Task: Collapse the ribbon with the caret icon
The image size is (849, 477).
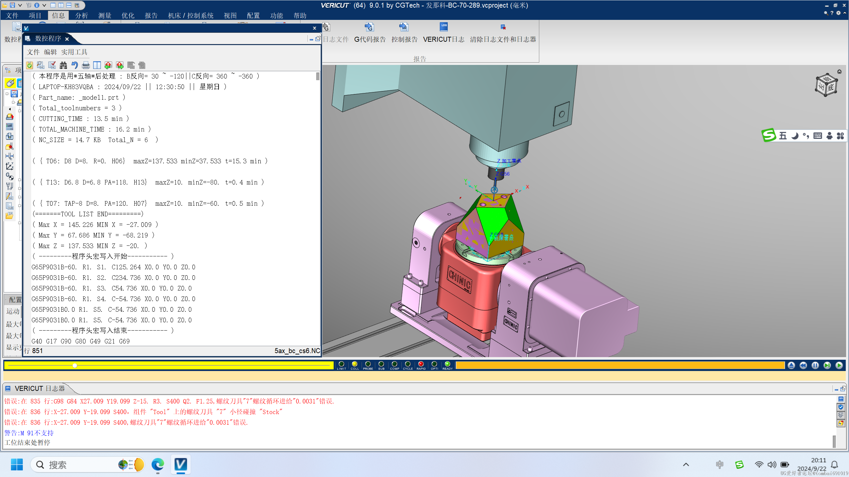Action: pos(845,13)
